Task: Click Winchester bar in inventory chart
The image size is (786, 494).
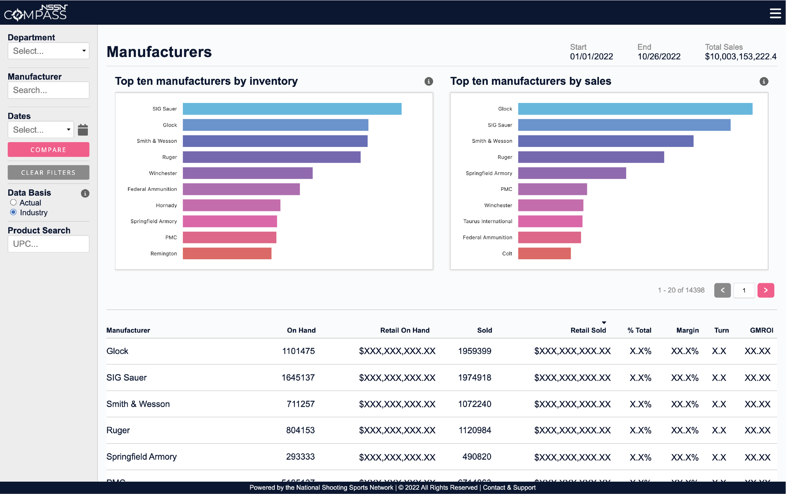Action: pos(247,173)
